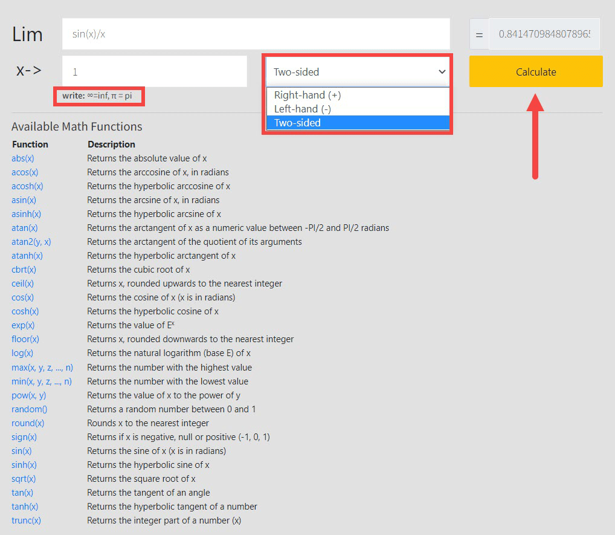Click 'Returns the integer part of a number (x)'
The width and height of the screenshot is (615, 535).
[x=164, y=520]
